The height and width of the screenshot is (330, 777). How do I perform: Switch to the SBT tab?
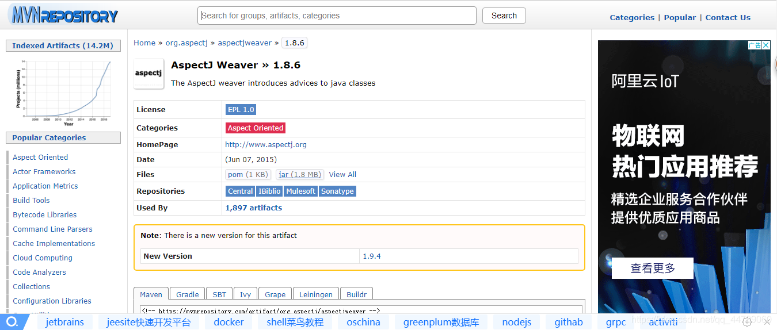(219, 294)
